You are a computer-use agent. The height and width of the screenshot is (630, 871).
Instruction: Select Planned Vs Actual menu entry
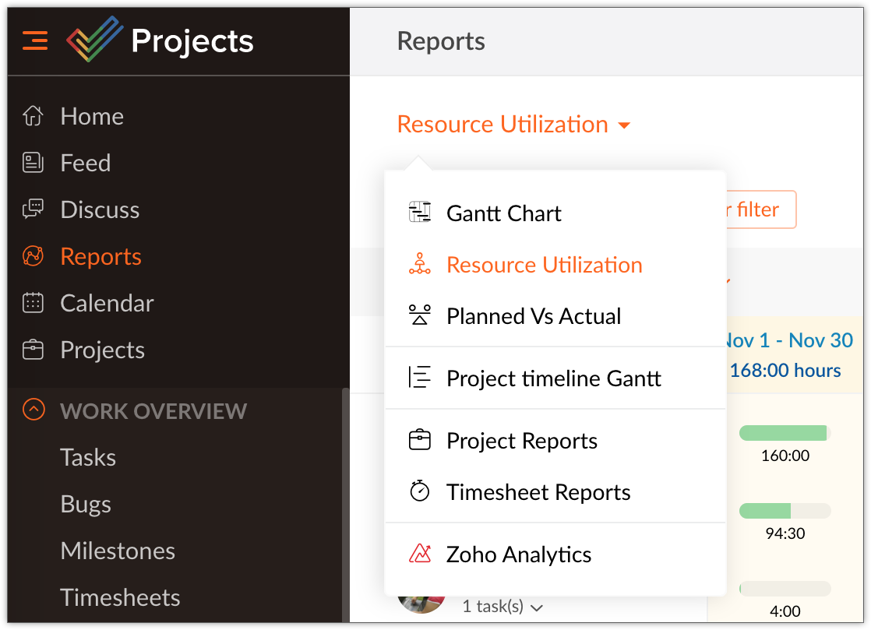coord(534,316)
